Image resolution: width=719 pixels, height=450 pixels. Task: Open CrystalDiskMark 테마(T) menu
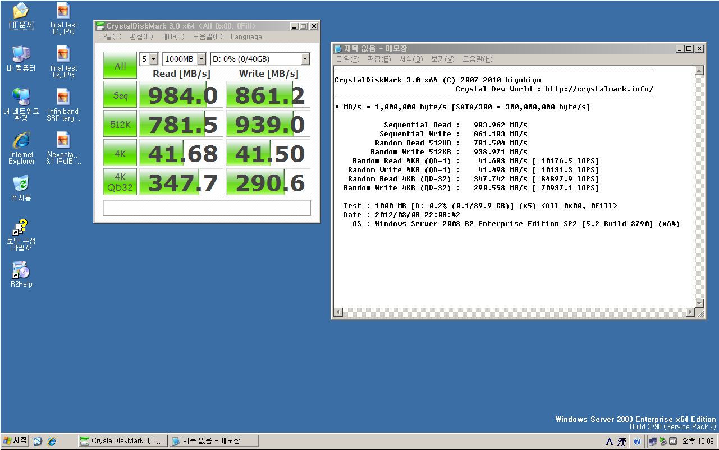pyautogui.click(x=172, y=37)
